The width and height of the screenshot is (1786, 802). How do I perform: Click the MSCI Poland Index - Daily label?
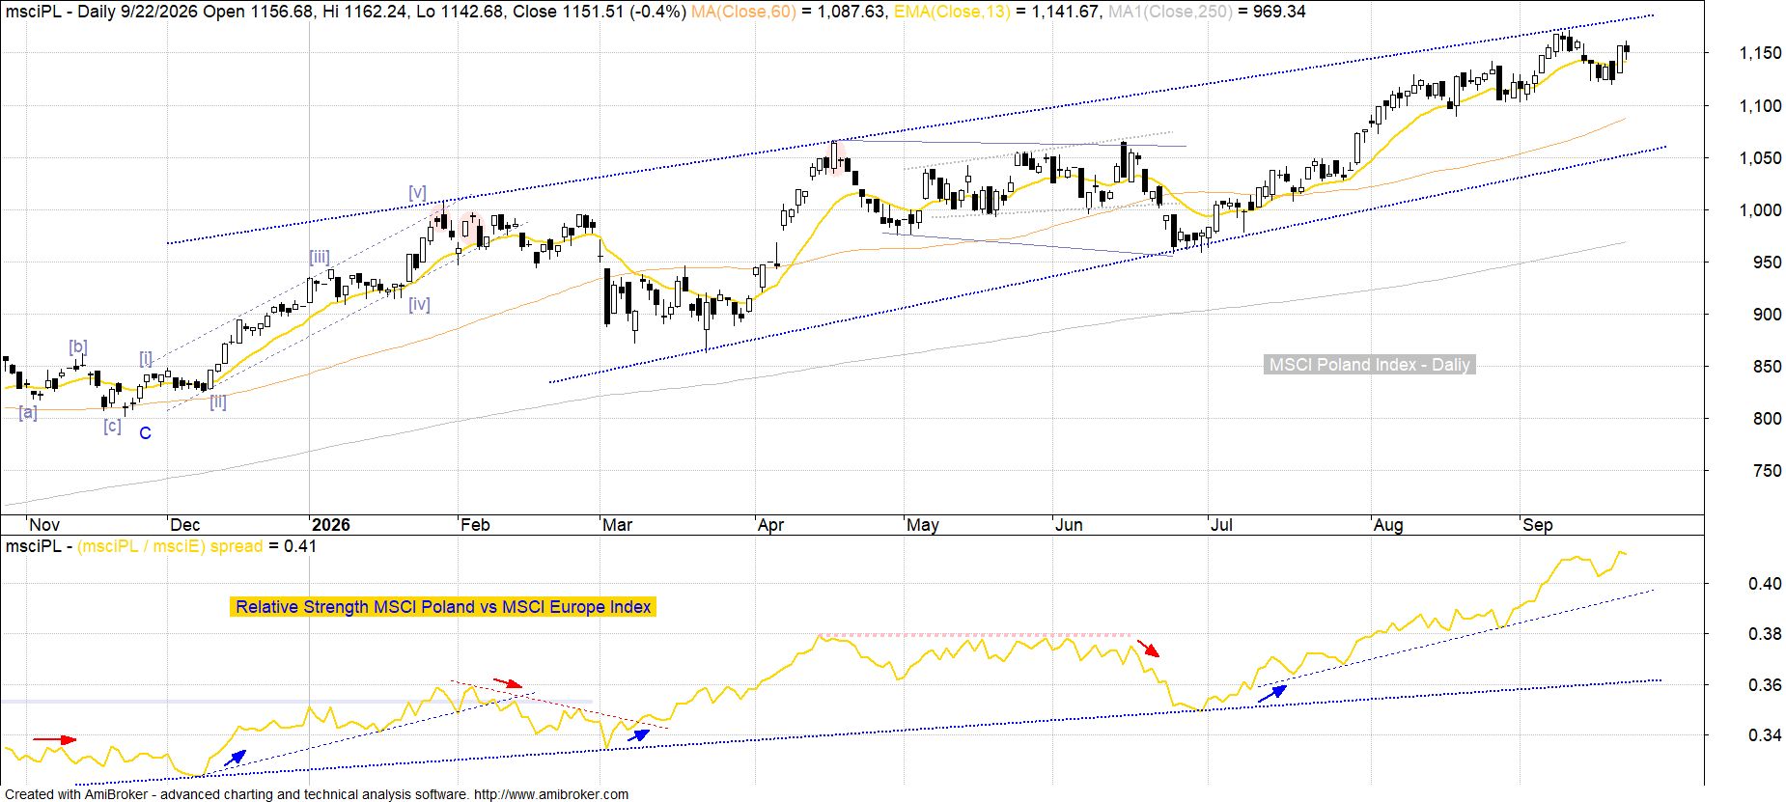[1369, 365]
